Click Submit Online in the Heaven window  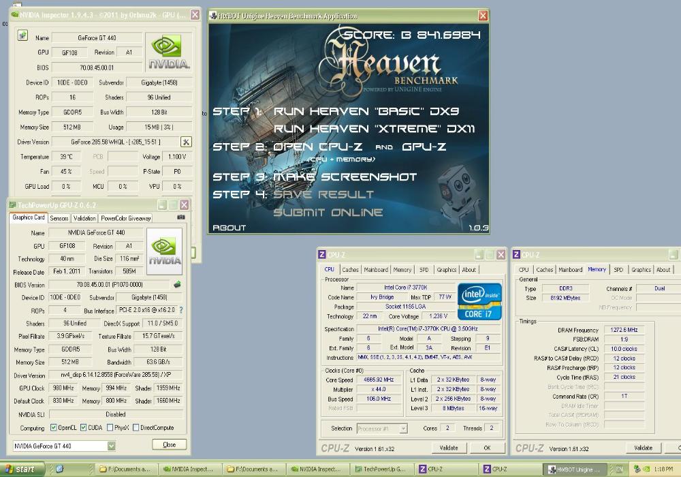point(328,212)
